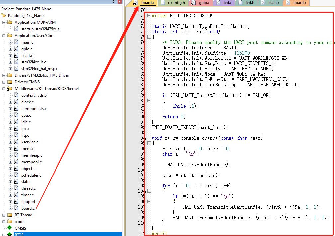Select scheduler.c in the project tree
Screen dimensions: 335x236
coord(31,175)
